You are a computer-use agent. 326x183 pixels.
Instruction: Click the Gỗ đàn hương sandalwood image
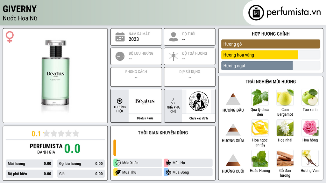(x=285, y=158)
